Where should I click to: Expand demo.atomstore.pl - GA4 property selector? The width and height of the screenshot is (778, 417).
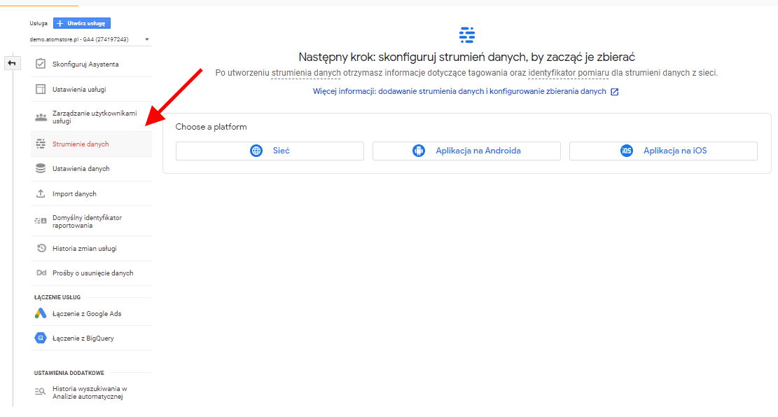(90, 39)
